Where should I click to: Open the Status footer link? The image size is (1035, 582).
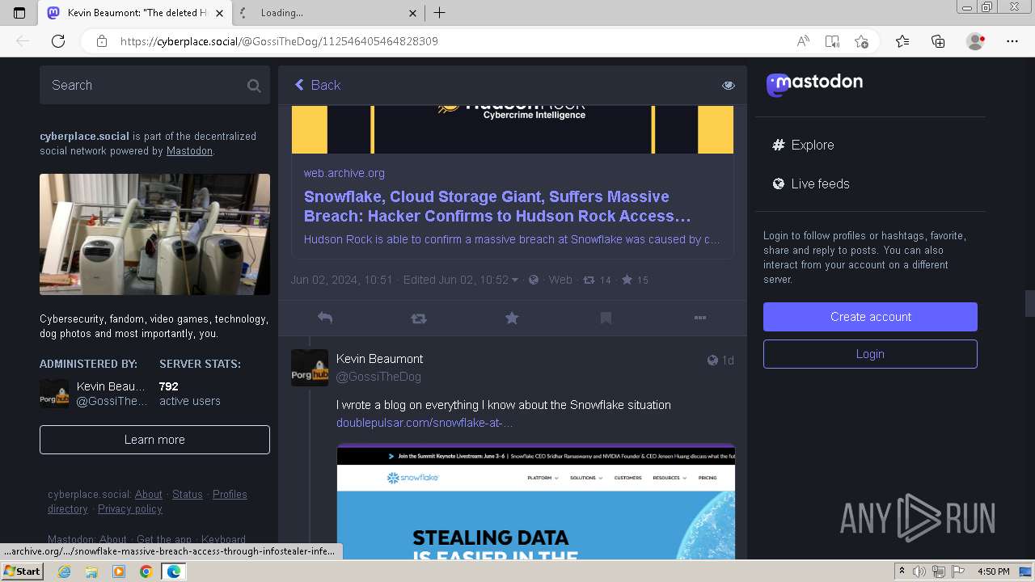(x=188, y=494)
